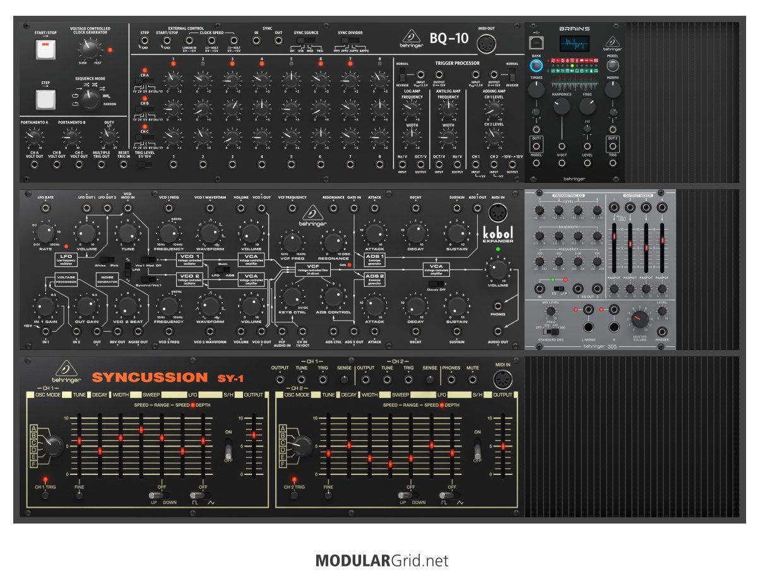Click the BQ-10 DUTY knob
Screen dimensions: 765x574
[x=109, y=137]
